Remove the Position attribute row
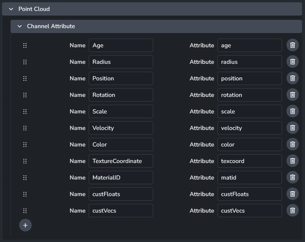This screenshot has width=305, height=242. [x=292, y=78]
